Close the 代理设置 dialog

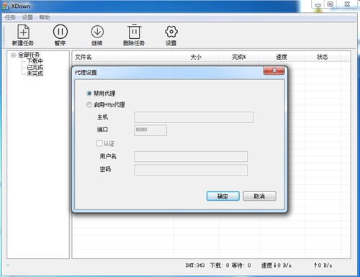coord(274,71)
